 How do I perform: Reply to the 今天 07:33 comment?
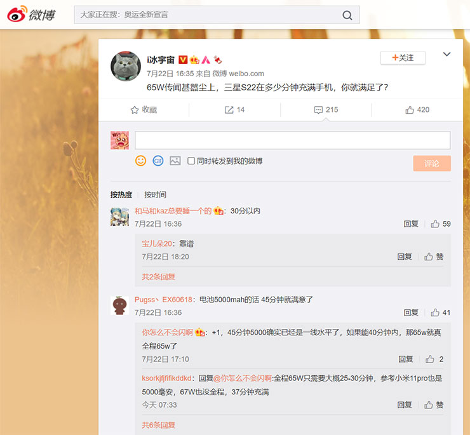(x=405, y=405)
